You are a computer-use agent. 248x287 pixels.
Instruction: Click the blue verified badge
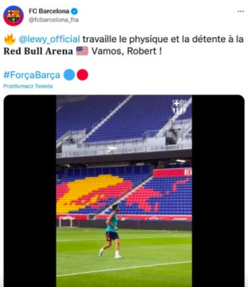[x=74, y=11]
